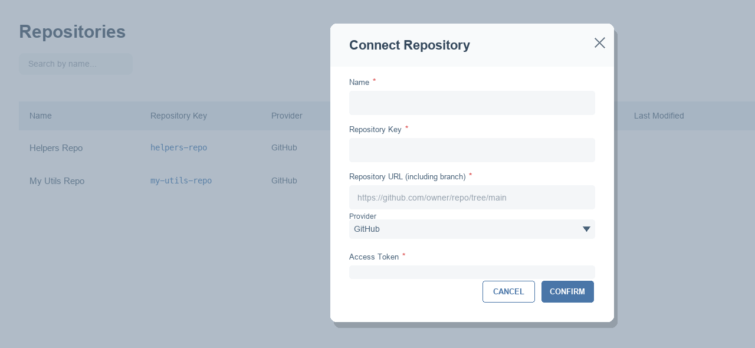Open the Provider dropdown showing GitHub
The height and width of the screenshot is (348, 755).
pyautogui.click(x=472, y=229)
